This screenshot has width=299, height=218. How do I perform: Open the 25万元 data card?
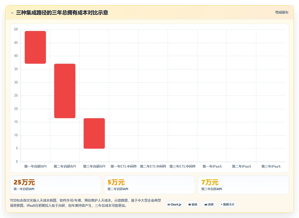[56, 185]
